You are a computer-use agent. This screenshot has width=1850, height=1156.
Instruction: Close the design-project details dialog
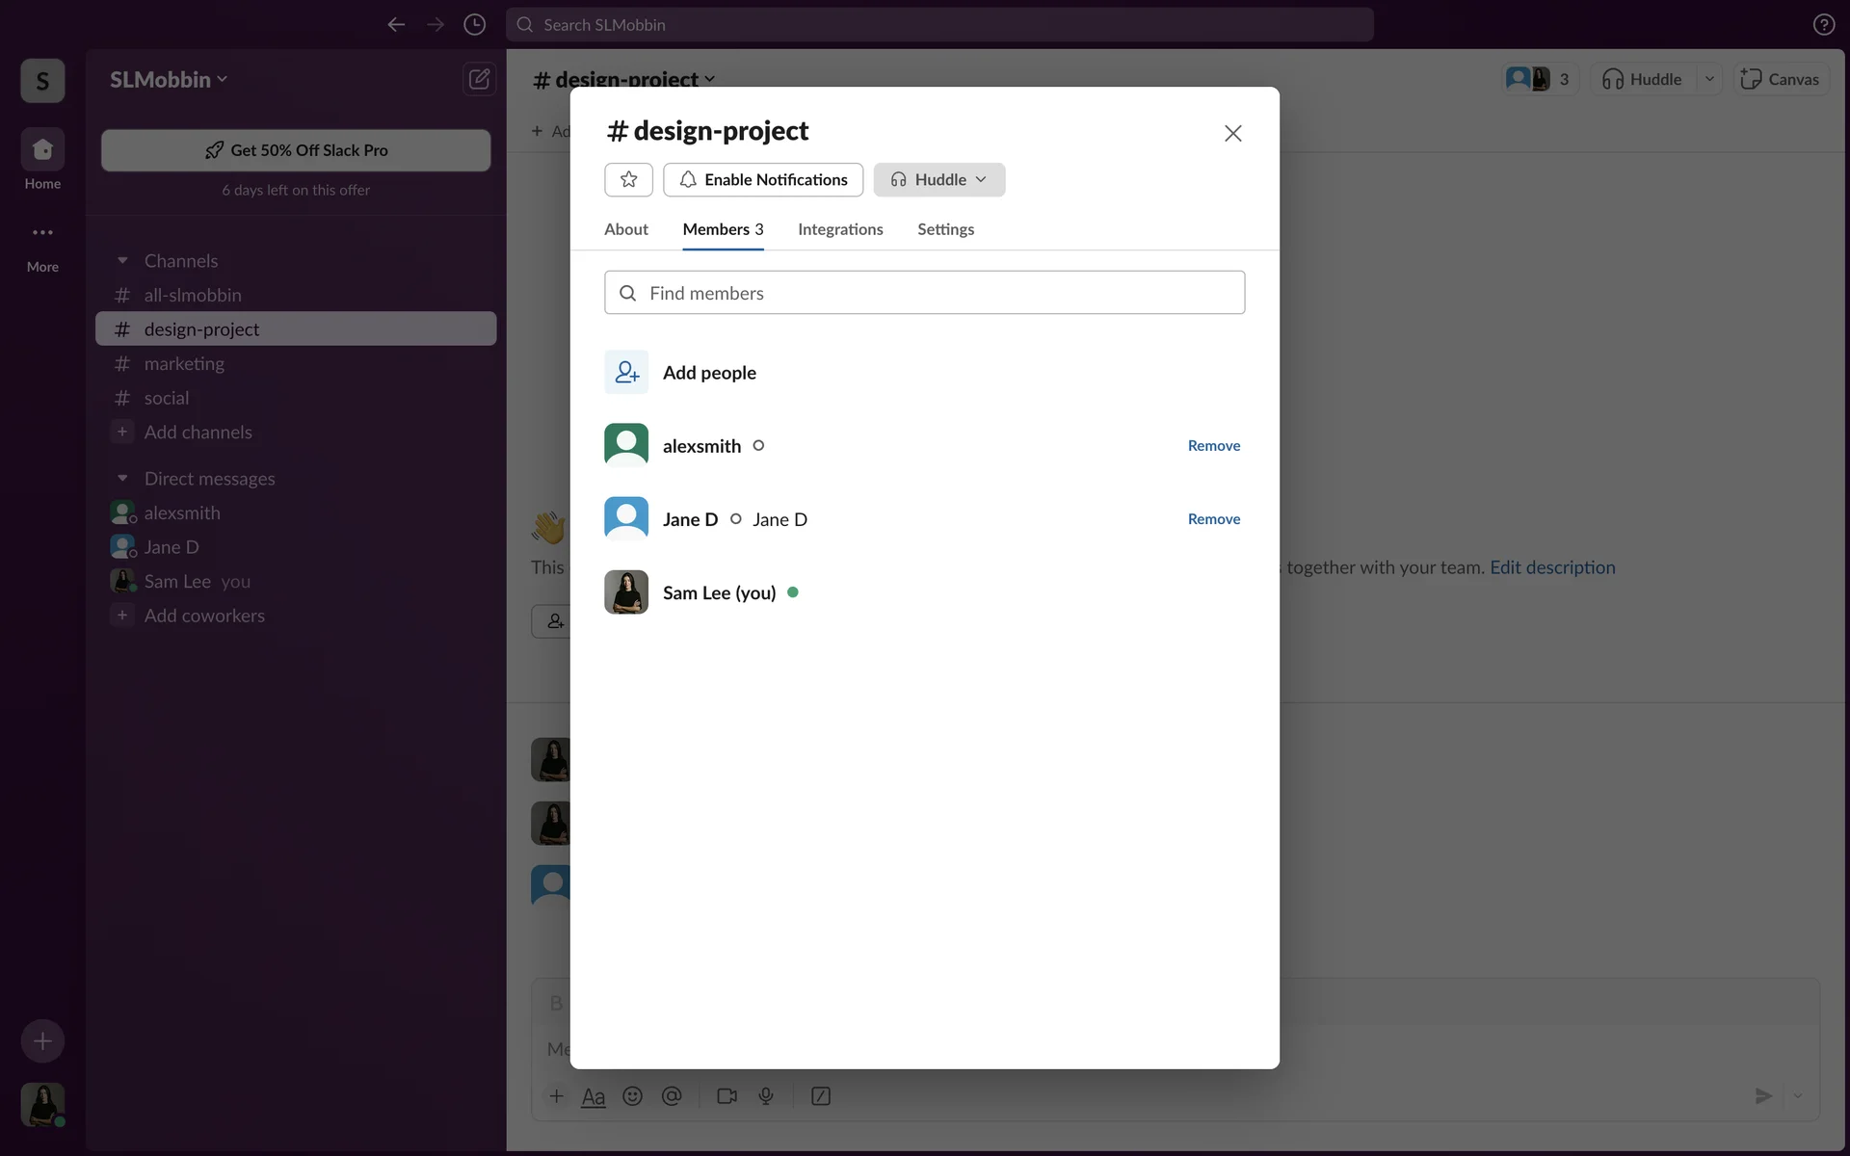click(x=1232, y=133)
